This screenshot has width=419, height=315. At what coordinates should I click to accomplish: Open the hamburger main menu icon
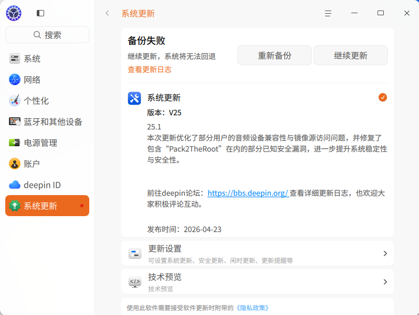click(328, 13)
